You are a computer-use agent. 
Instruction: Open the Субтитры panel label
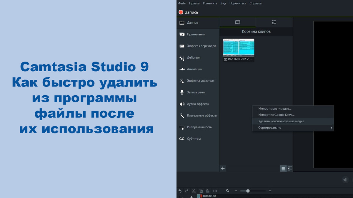pos(194,139)
